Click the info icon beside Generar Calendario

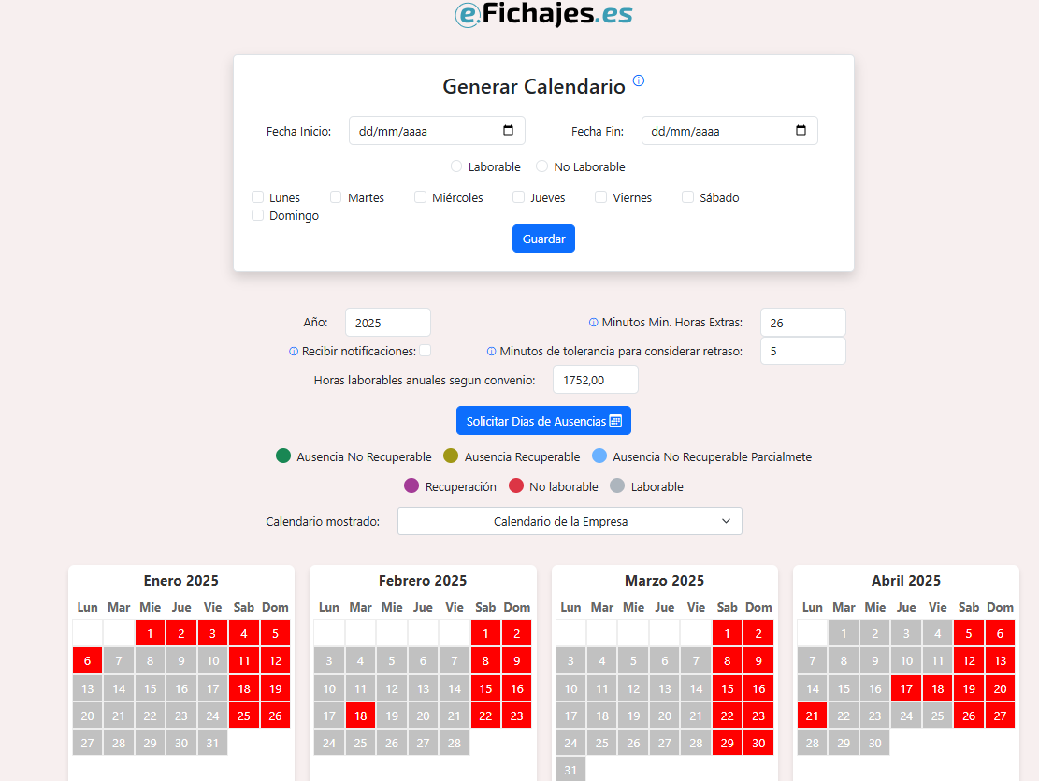[639, 80]
